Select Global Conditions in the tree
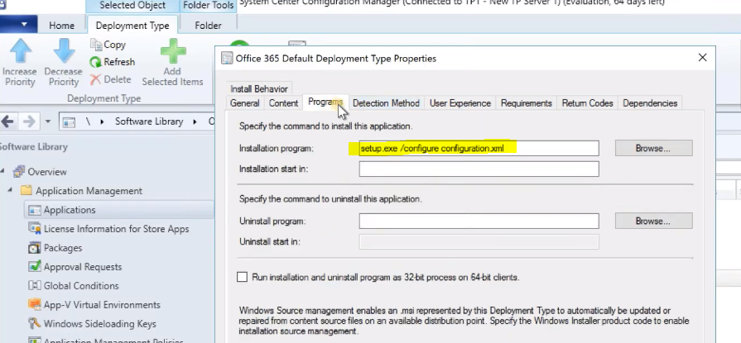The image size is (741, 343). (81, 285)
